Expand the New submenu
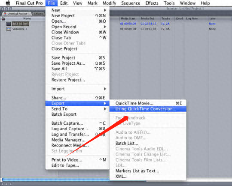 pos(77,10)
